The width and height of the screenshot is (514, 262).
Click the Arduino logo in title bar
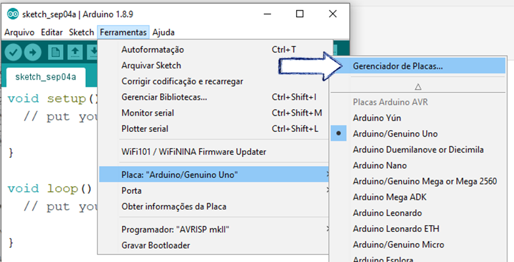click(x=12, y=14)
